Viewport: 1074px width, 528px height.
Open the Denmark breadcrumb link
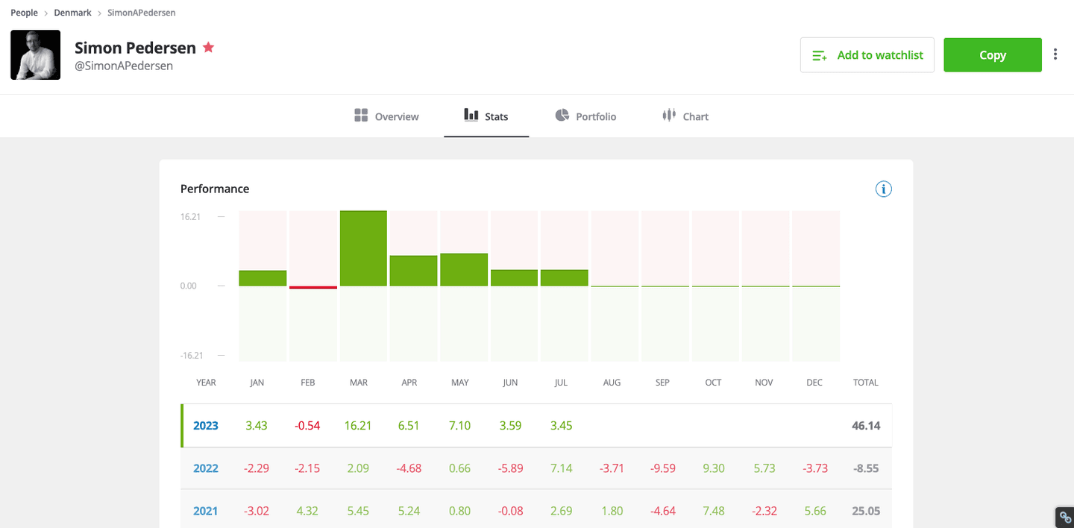pyautogui.click(x=72, y=13)
